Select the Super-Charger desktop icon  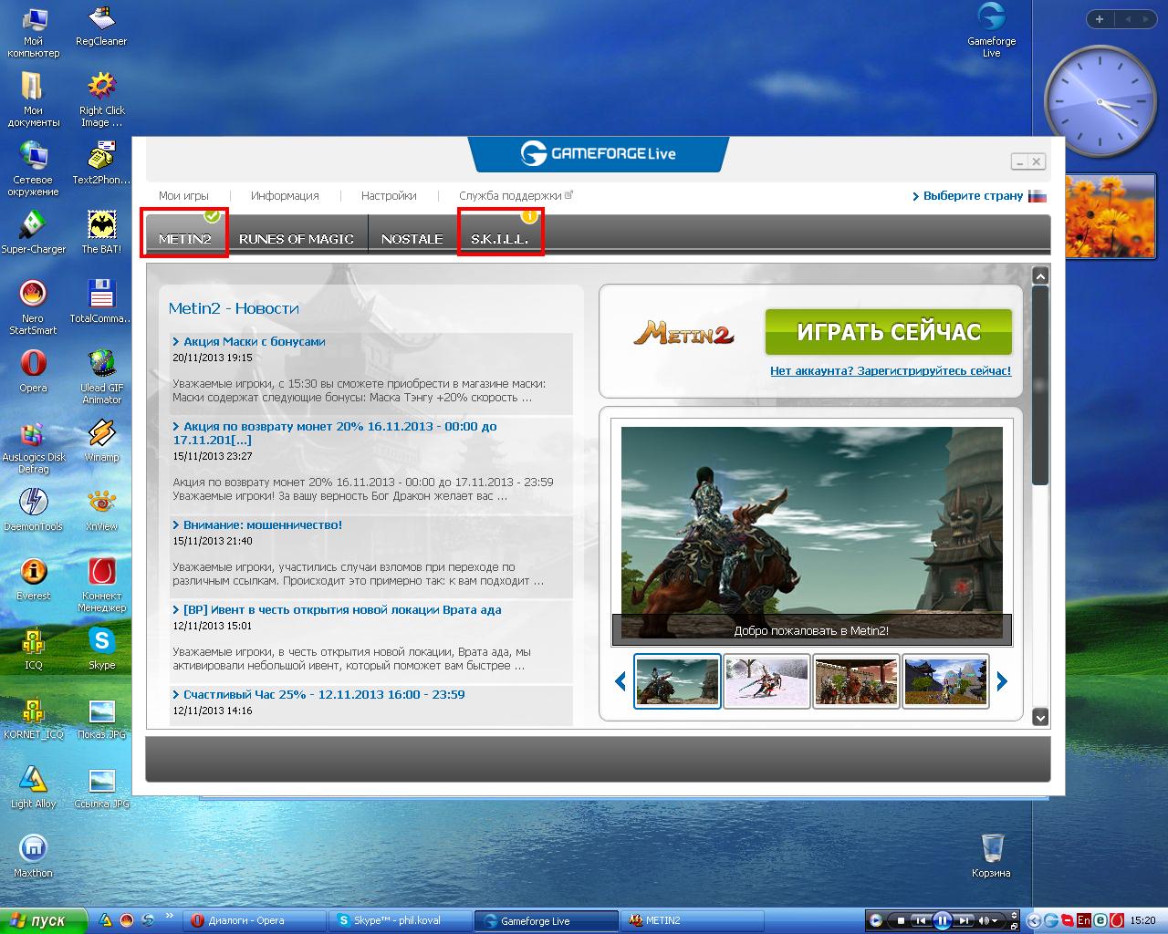click(x=33, y=233)
